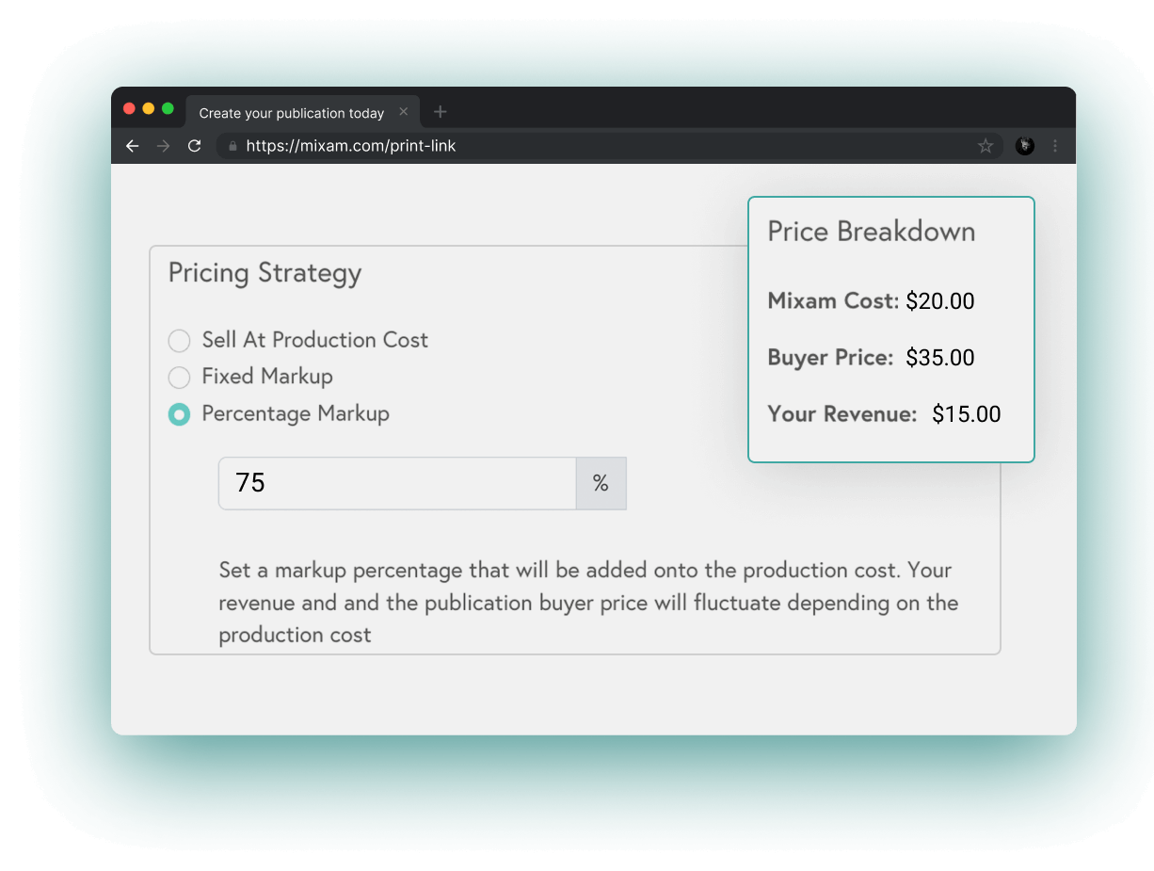This screenshot has width=1154, height=871.
Task: Click the markup percentage input showing 75
Action: click(395, 483)
